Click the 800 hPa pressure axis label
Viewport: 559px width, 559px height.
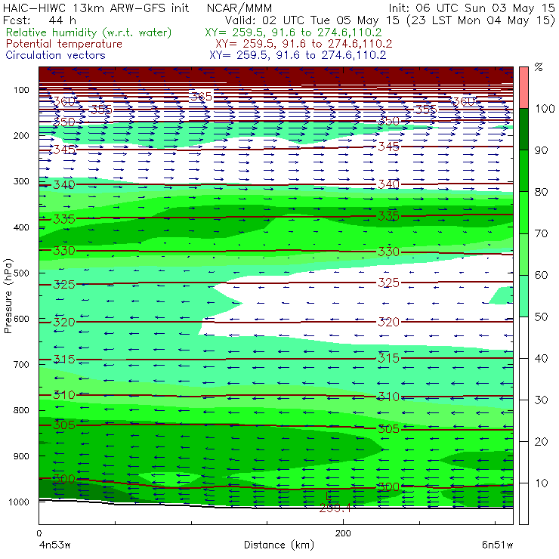point(21,410)
